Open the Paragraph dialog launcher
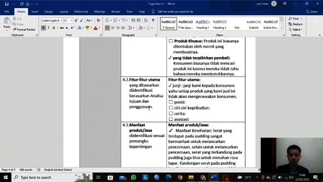Viewport: 323px width, 182px height. 155,35
